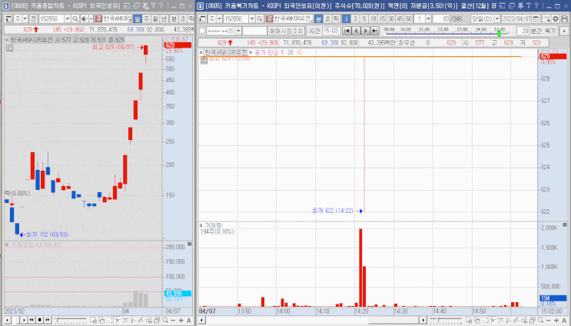Select the 10-minute interval button
Screen dimensions: 571x326
[x=373, y=18]
